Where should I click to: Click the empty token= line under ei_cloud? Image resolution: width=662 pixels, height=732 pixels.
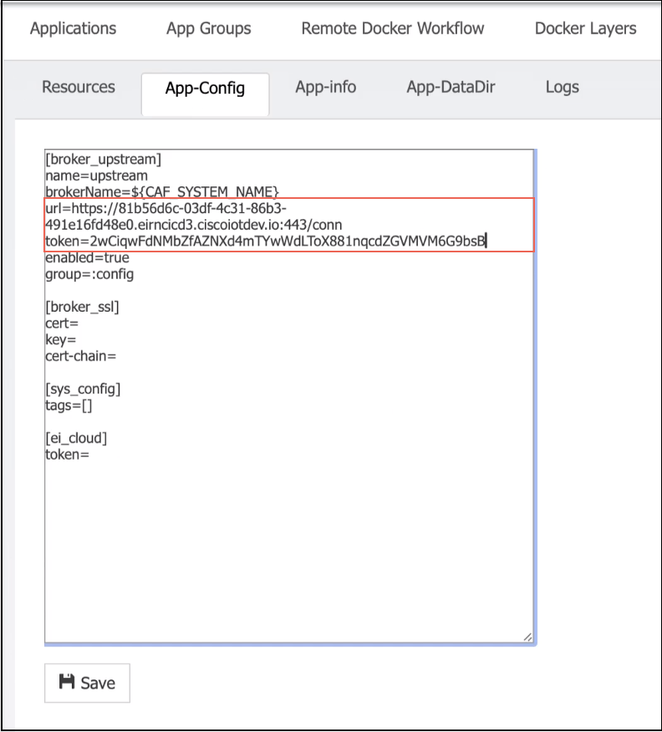67,455
